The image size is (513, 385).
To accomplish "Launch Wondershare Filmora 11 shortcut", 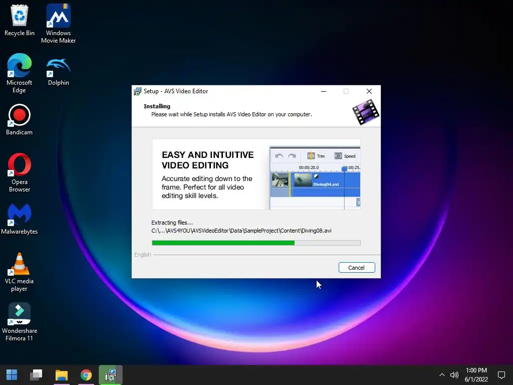I will (x=20, y=321).
